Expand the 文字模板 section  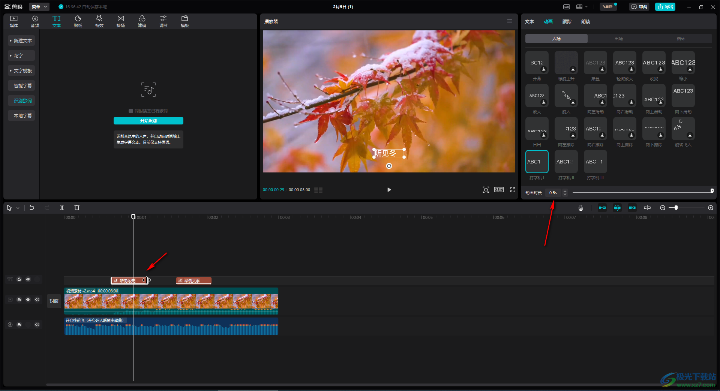click(21, 70)
